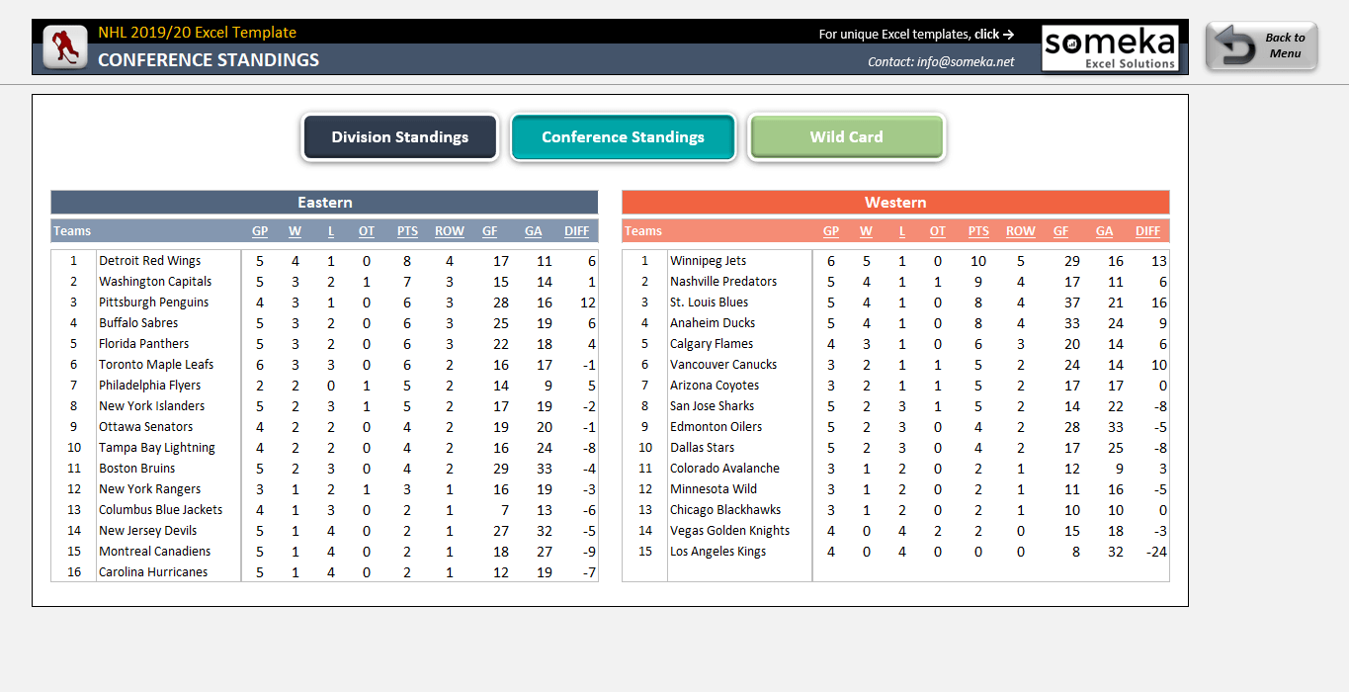Click the 37 GF value for St. Louis Blues

1072,303
